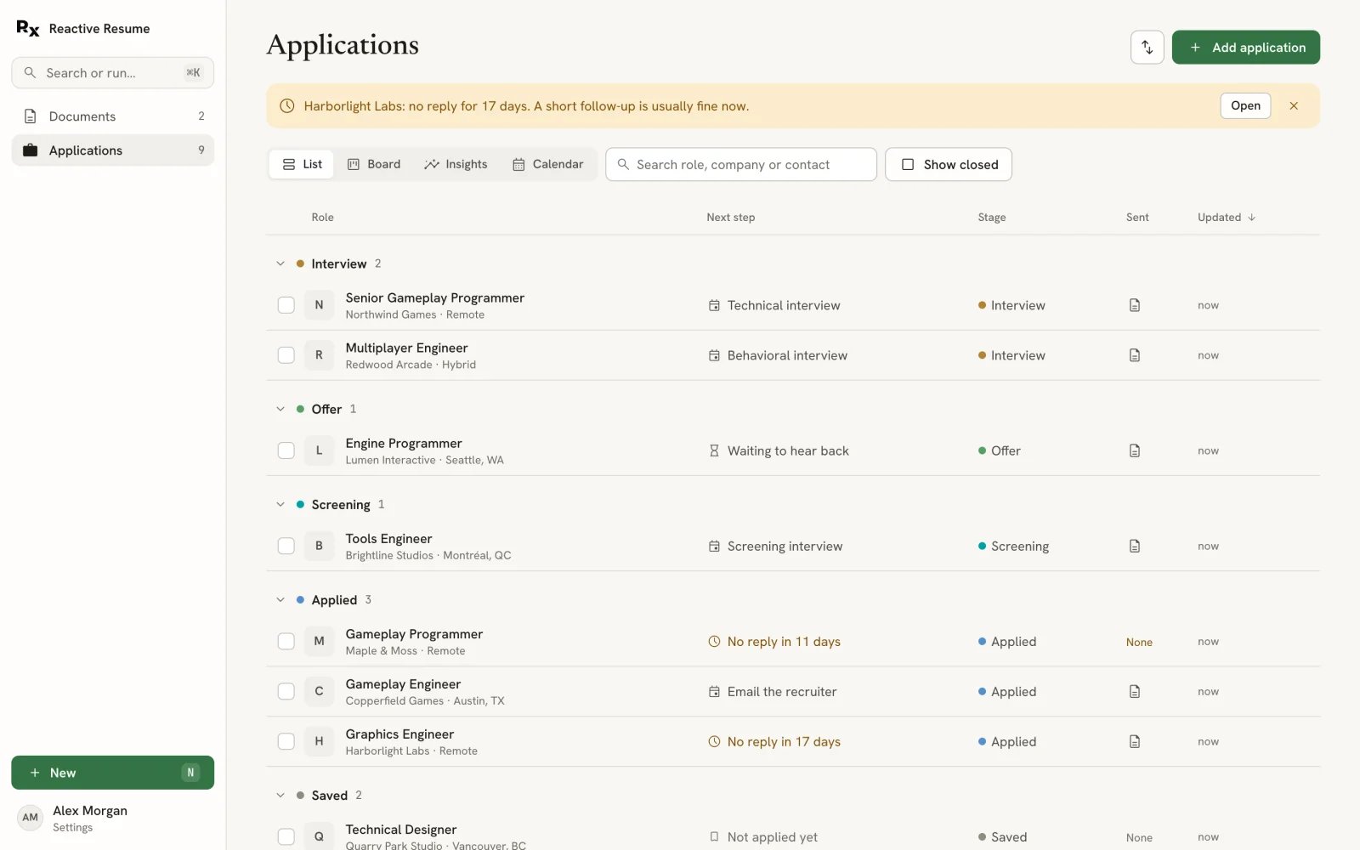Collapse the Offer group

[x=280, y=410]
